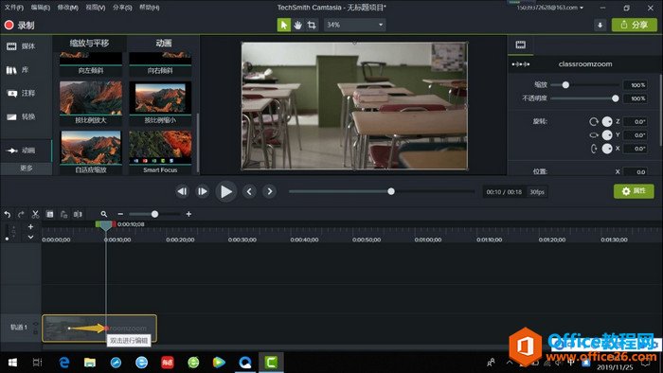Click the timeline Paste icon
Viewport: 663px width, 373px height.
tap(63, 214)
